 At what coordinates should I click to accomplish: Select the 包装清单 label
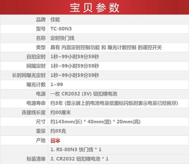click(x=36, y=159)
